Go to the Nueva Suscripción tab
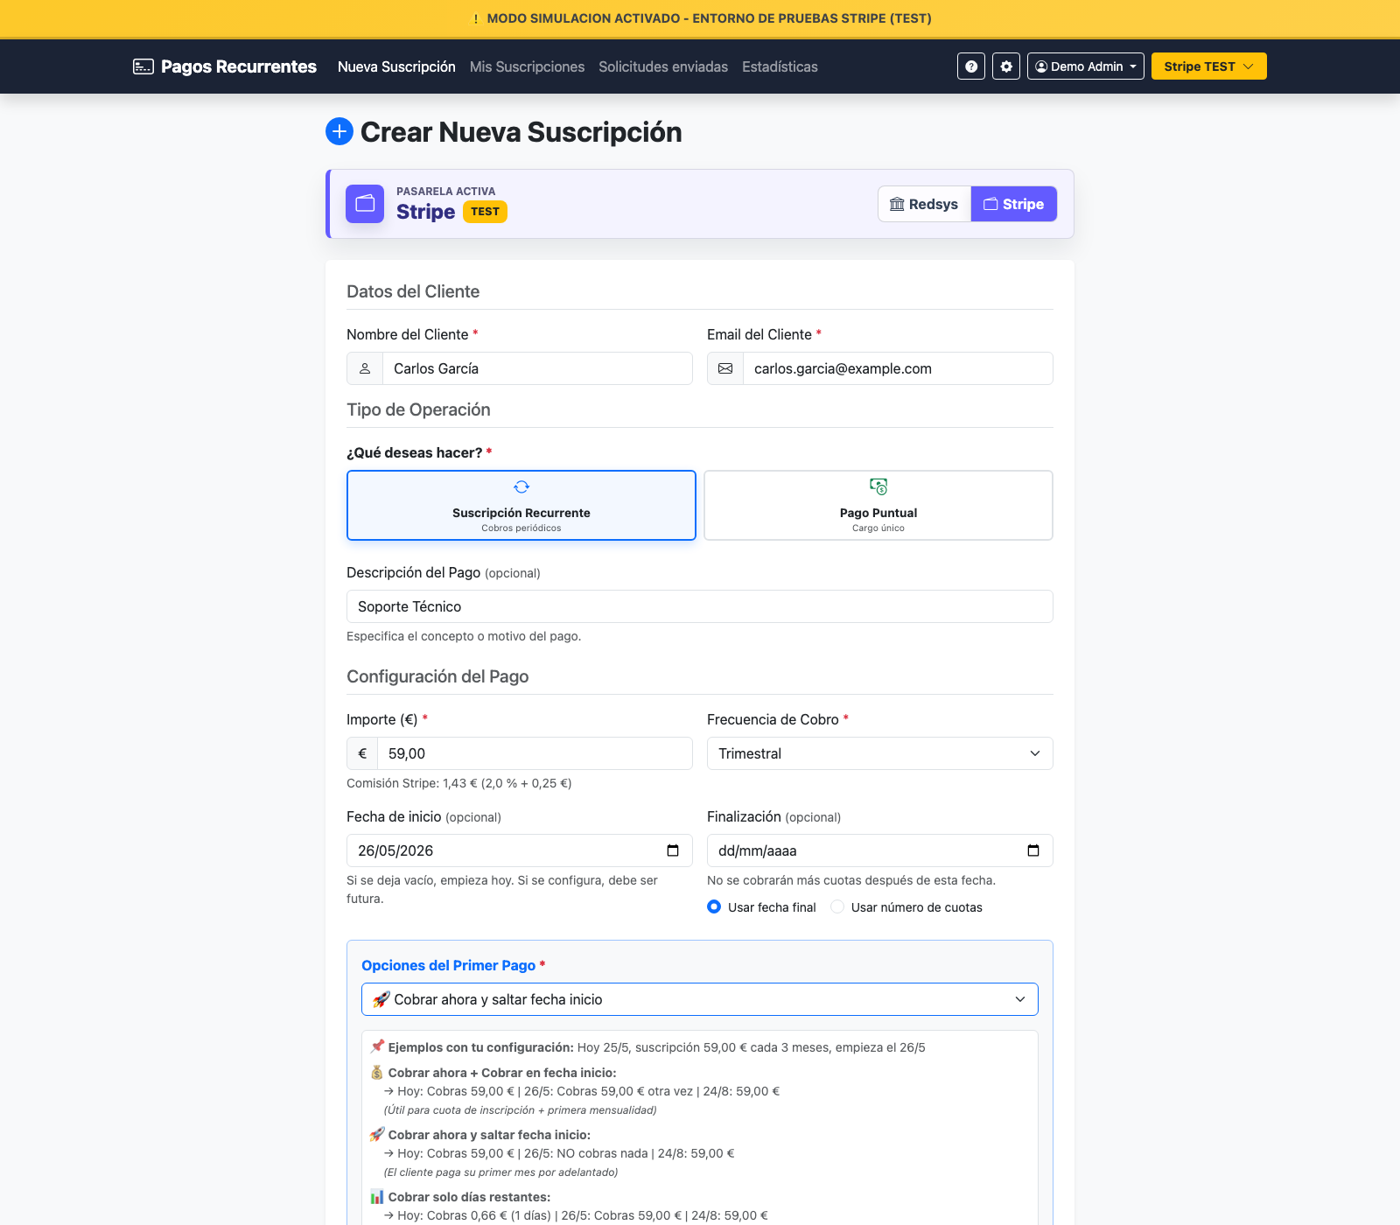Image resolution: width=1400 pixels, height=1225 pixels. 396,66
